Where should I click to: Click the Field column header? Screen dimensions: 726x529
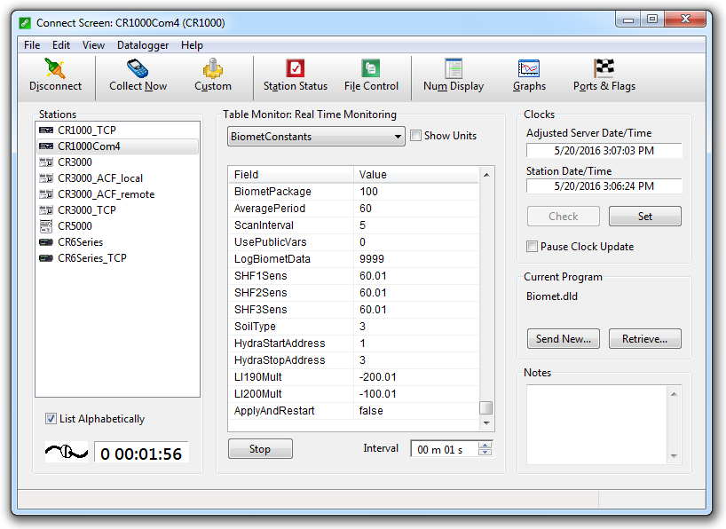point(291,175)
